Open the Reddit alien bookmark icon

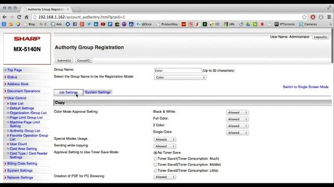coord(241,24)
